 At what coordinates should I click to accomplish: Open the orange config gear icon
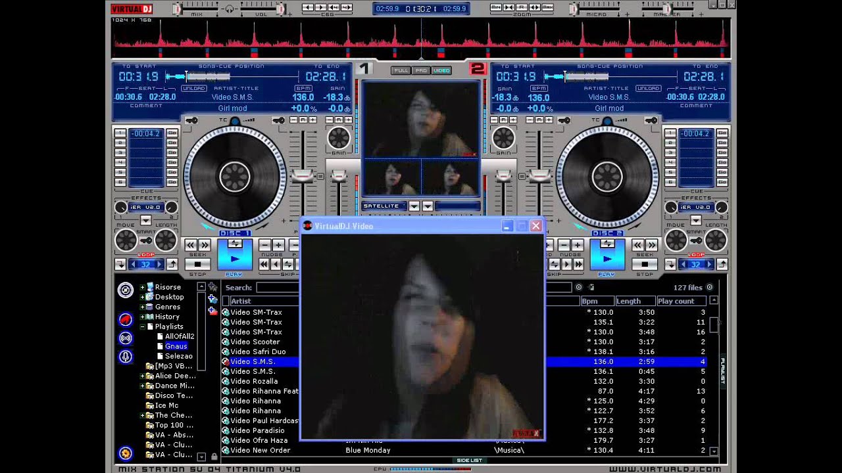tap(125, 453)
